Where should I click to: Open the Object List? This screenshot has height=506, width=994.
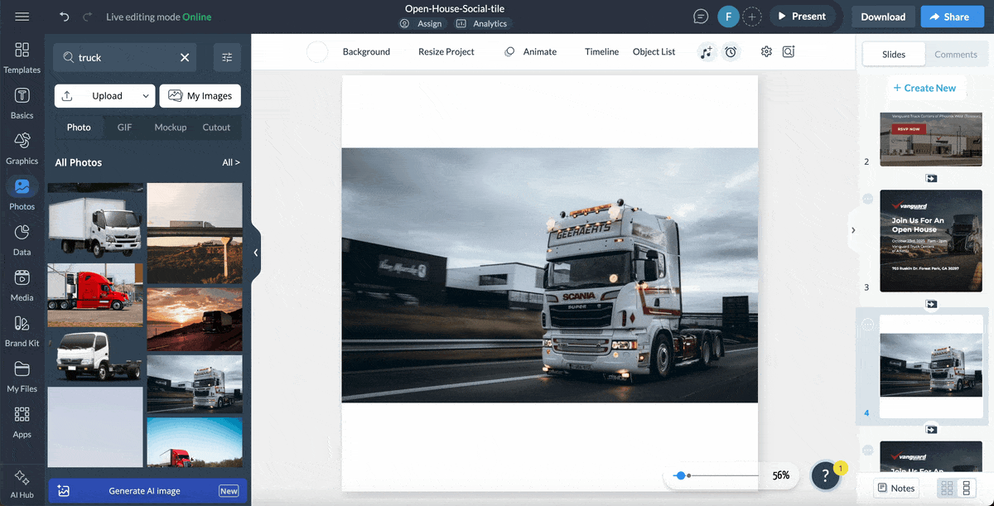point(654,52)
